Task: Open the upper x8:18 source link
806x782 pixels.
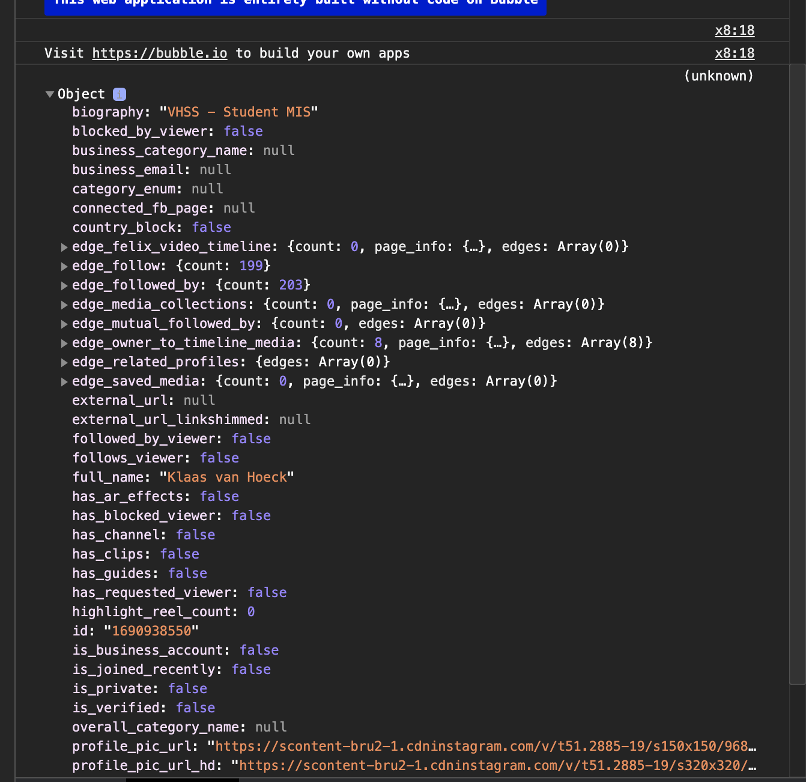Action: 735,30
